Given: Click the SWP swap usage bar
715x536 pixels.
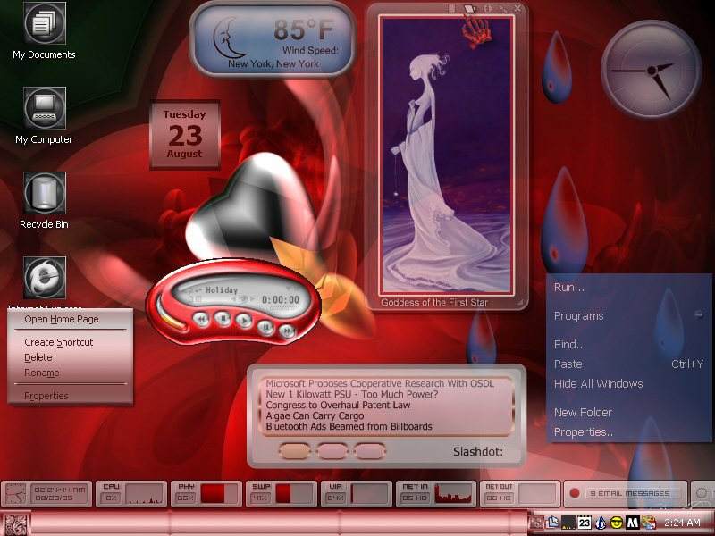Looking at the screenshot, I should tap(295, 494).
